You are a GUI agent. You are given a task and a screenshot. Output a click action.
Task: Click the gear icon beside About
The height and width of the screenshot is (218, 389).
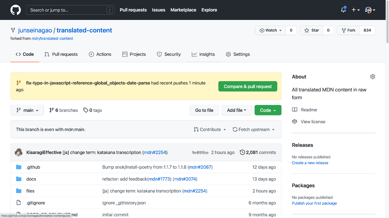pos(373,77)
